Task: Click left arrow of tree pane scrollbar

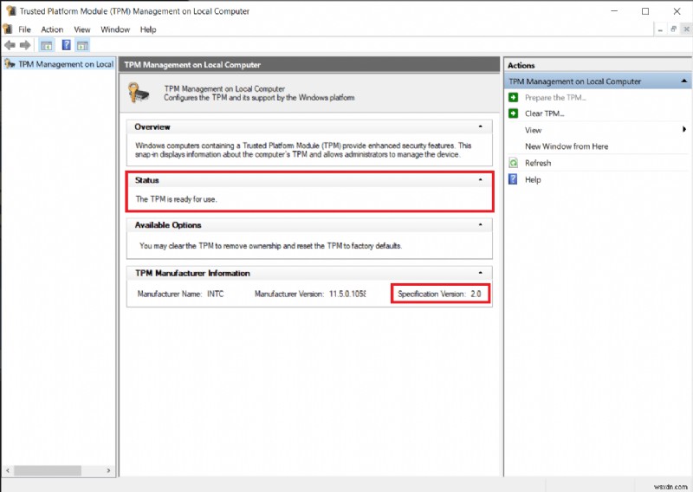Action: (8, 470)
